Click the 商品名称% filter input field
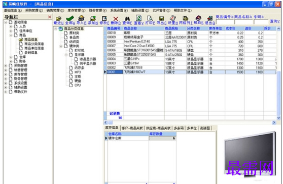The image size is (283, 184). point(243,22)
